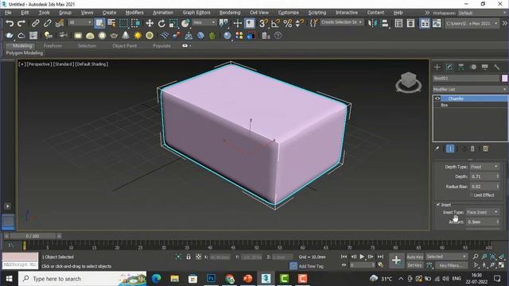This screenshot has height=286, width=509.
Task: Activate the Select and Scale tool
Action: [x=173, y=23]
